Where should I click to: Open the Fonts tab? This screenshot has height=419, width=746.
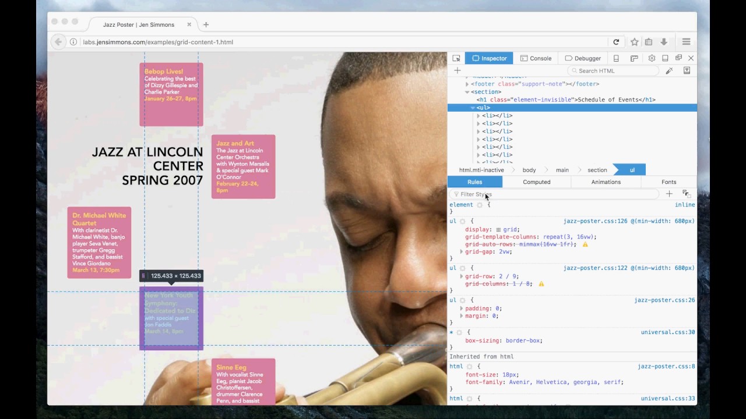coord(669,182)
